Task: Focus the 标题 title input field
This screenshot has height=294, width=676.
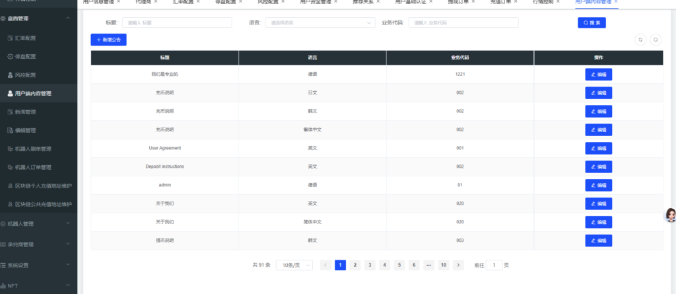Action: pos(177,22)
